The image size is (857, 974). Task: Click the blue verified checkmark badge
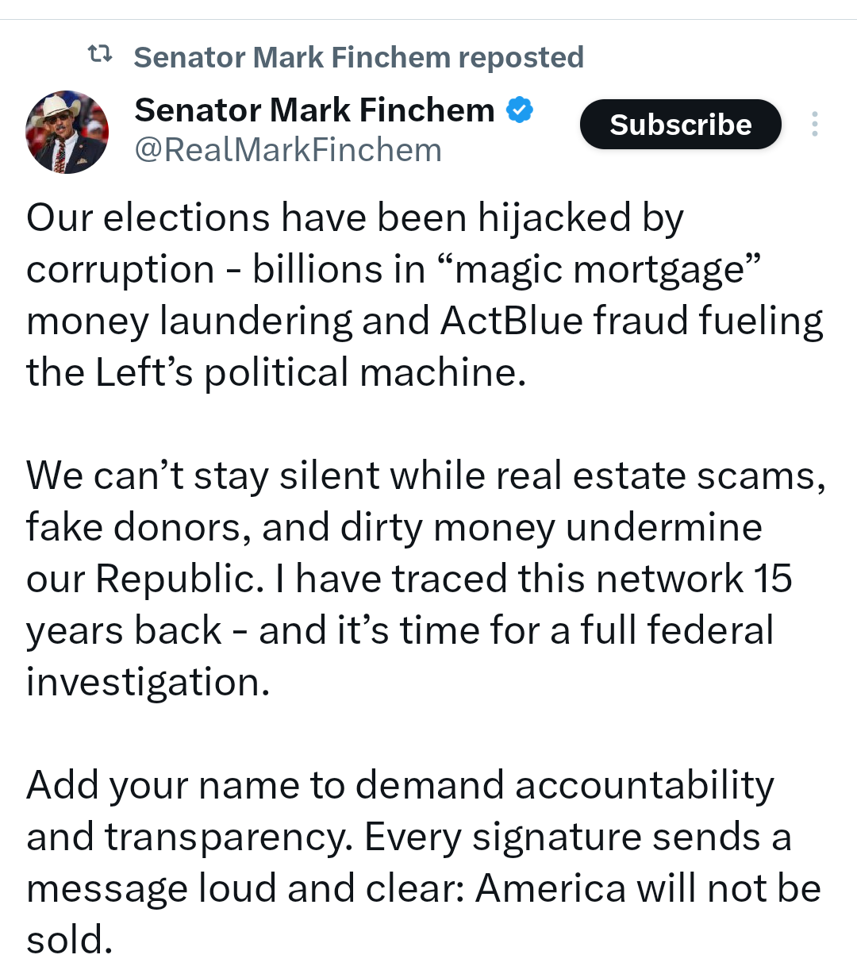tap(520, 110)
